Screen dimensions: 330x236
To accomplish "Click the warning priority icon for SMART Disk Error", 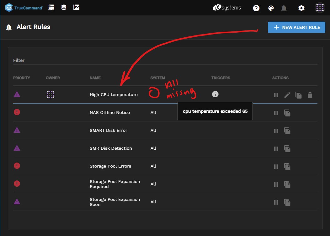I will [x=17, y=130].
